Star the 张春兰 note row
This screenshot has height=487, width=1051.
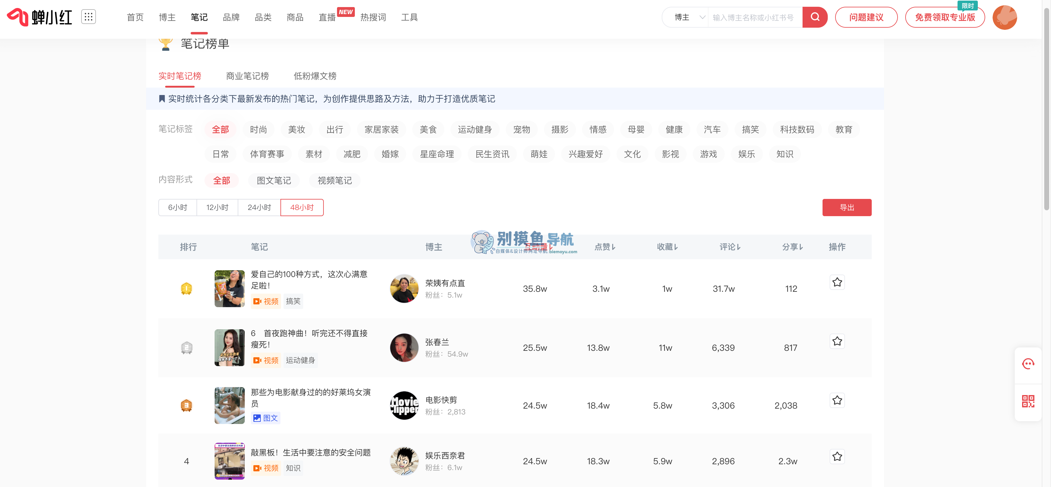[x=837, y=341]
